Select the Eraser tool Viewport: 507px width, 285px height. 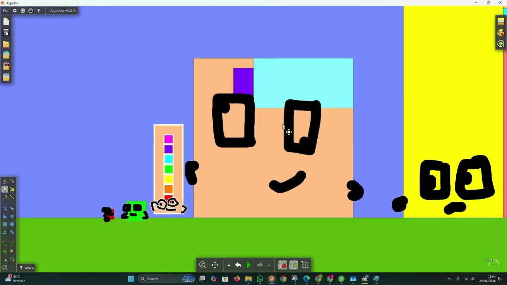pyautogui.click(x=12, y=209)
